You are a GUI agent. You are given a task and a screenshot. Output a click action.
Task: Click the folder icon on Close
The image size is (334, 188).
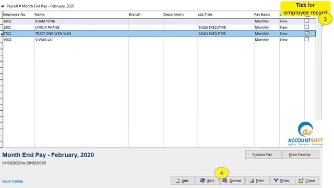tap(301, 181)
